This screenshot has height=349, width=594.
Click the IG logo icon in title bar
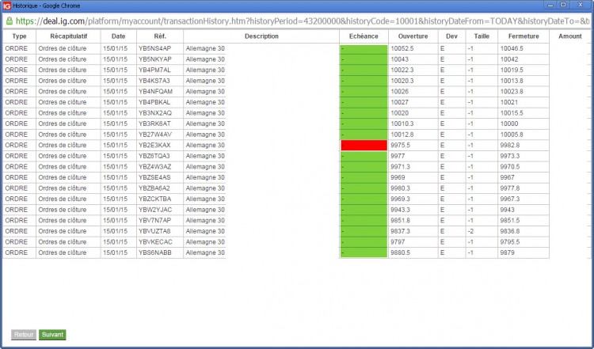pos(7,6)
